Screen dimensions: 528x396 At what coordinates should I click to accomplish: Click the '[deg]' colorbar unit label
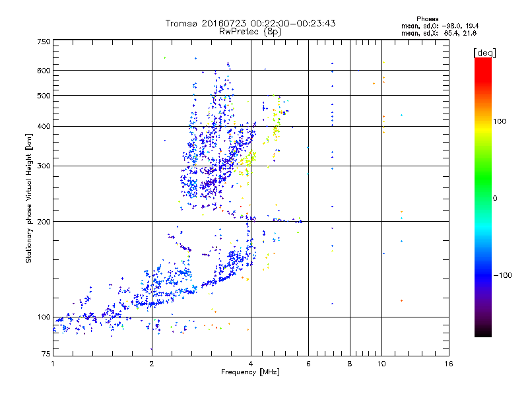484,53
